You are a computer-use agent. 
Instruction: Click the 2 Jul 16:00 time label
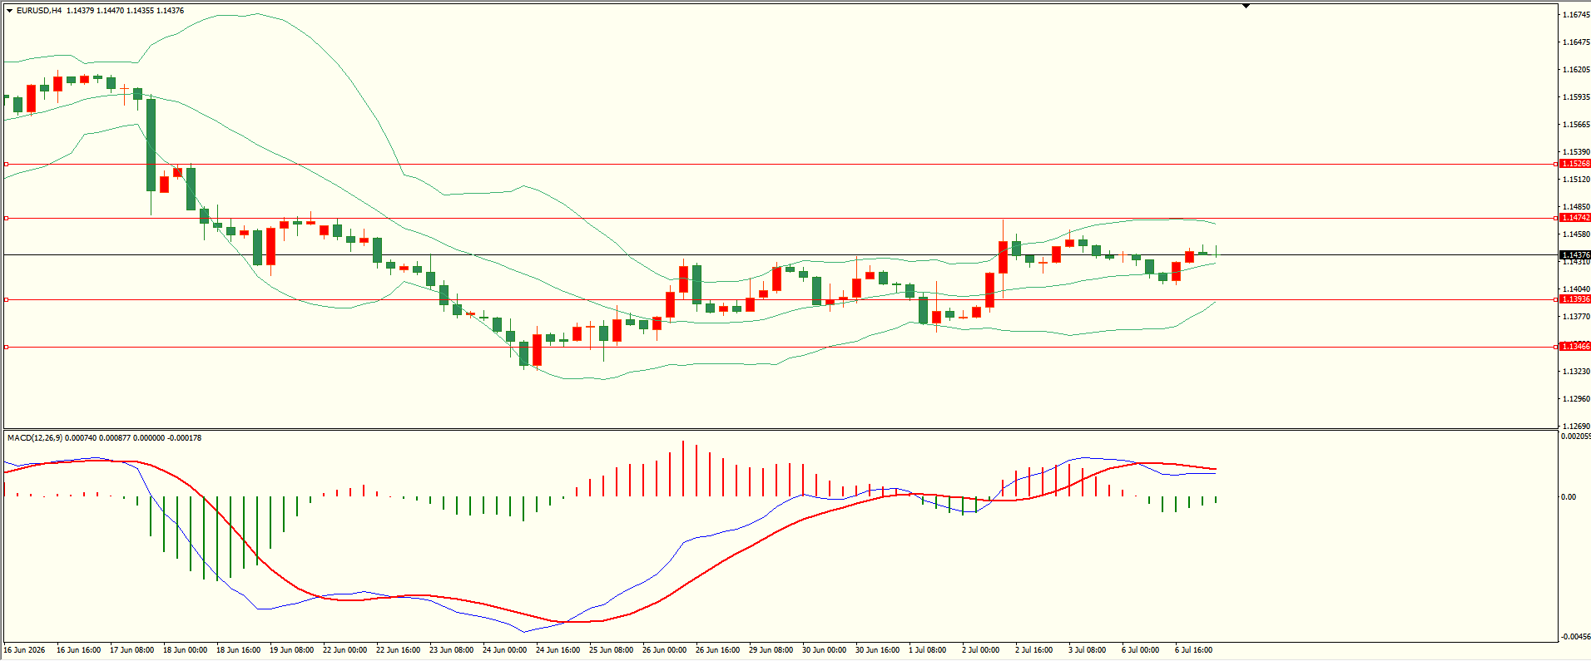pyautogui.click(x=1034, y=650)
